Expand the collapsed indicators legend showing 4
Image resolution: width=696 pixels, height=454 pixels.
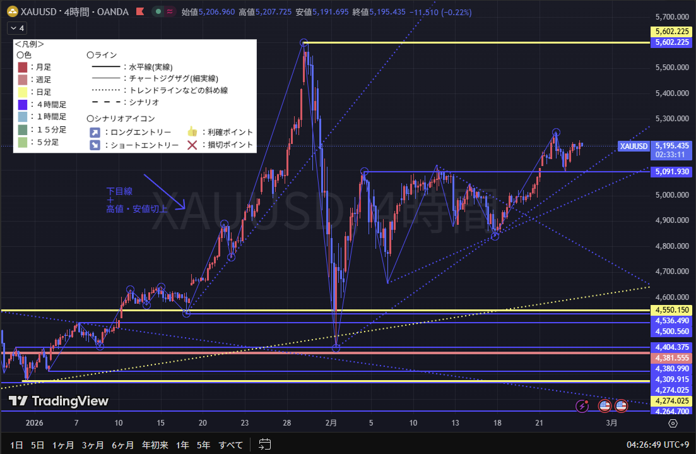(16, 28)
